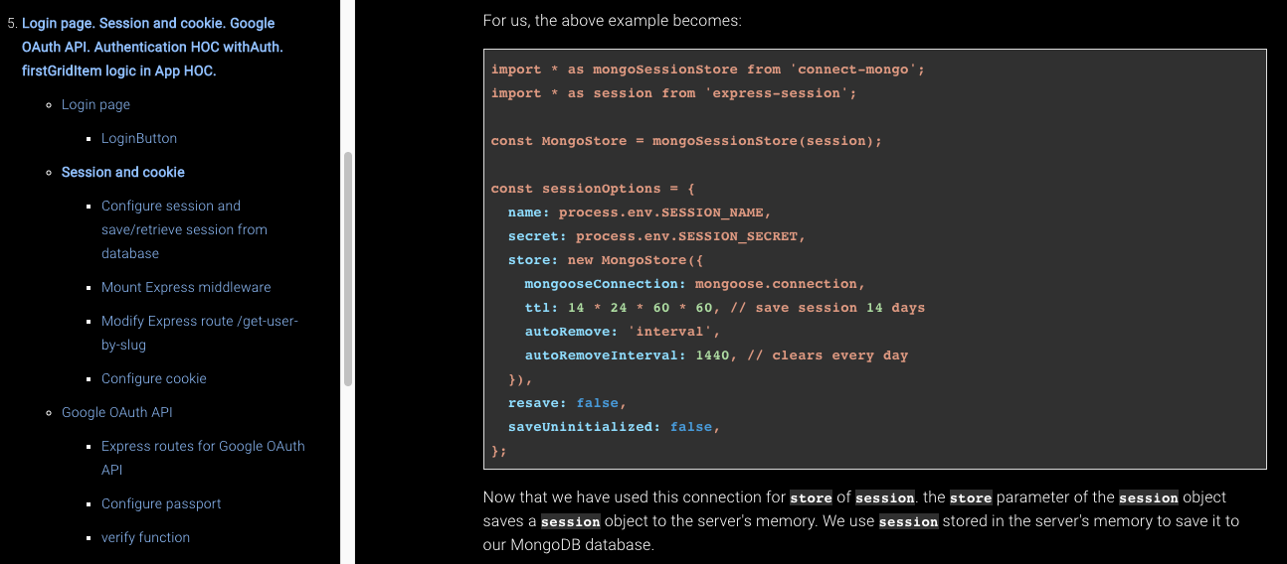
Task: Click the autoRemoveInterval: 1440 line
Action: (716, 355)
